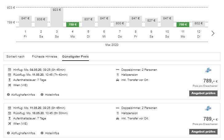Switch to Früheste Hinreise sorting tab
Image resolution: width=224 pixels, height=140 pixels.
pos(44,57)
